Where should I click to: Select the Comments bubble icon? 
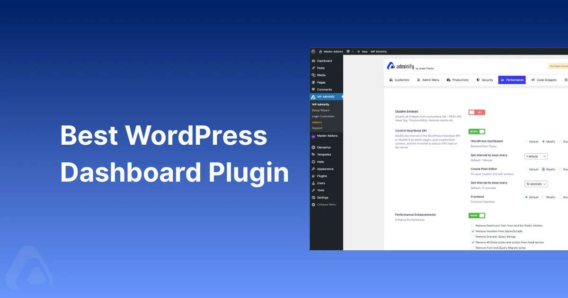click(x=313, y=89)
